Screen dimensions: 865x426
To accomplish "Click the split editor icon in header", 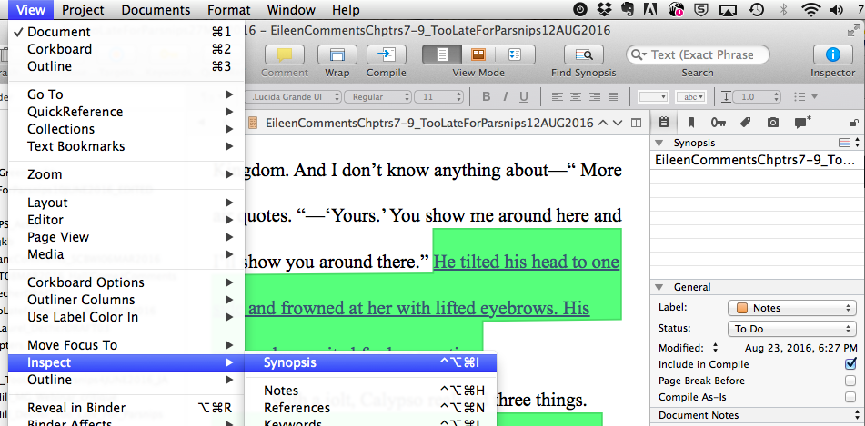I will [x=636, y=123].
